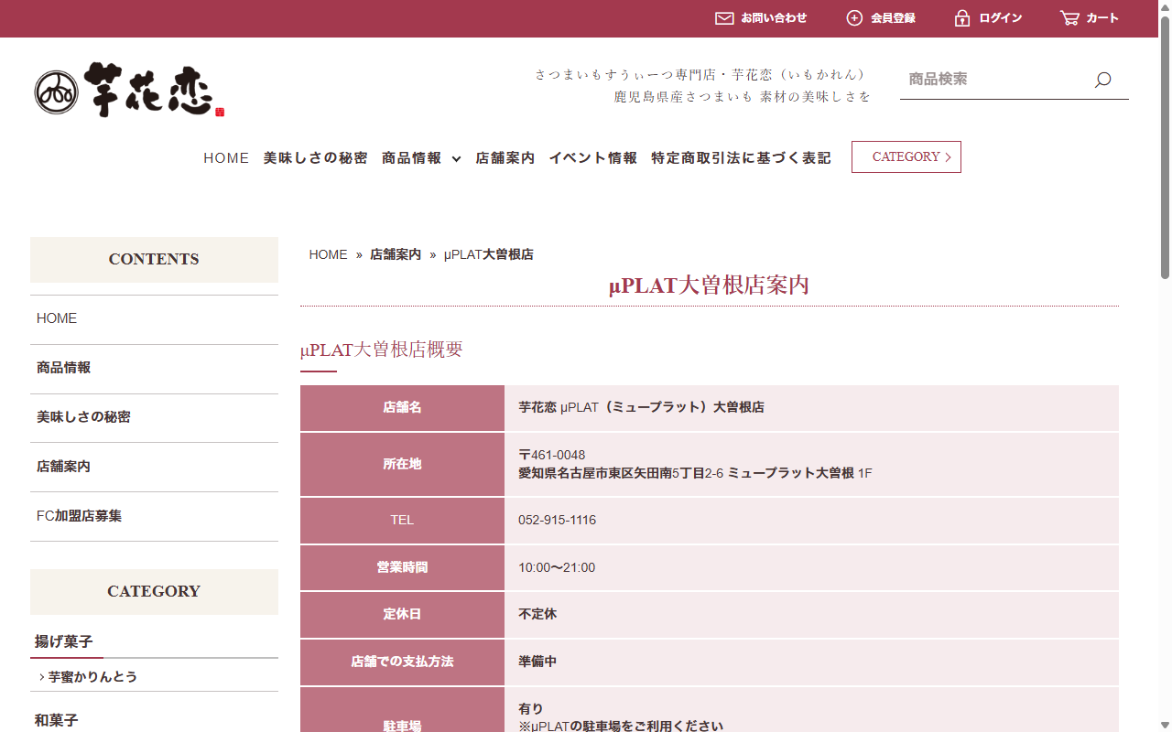Viewport: 1172px width, 732px height.
Task: Click the CATEGORY button in the header
Action: (x=906, y=156)
